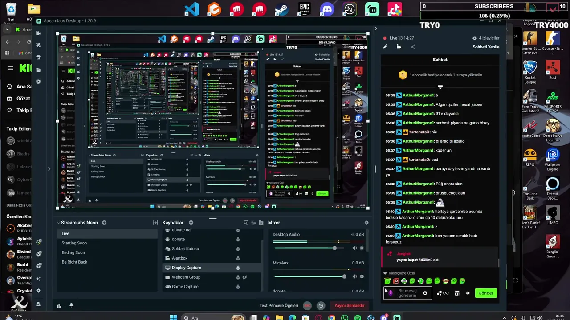
Task: Open Mic/Aux source settings gear
Action: (362, 276)
